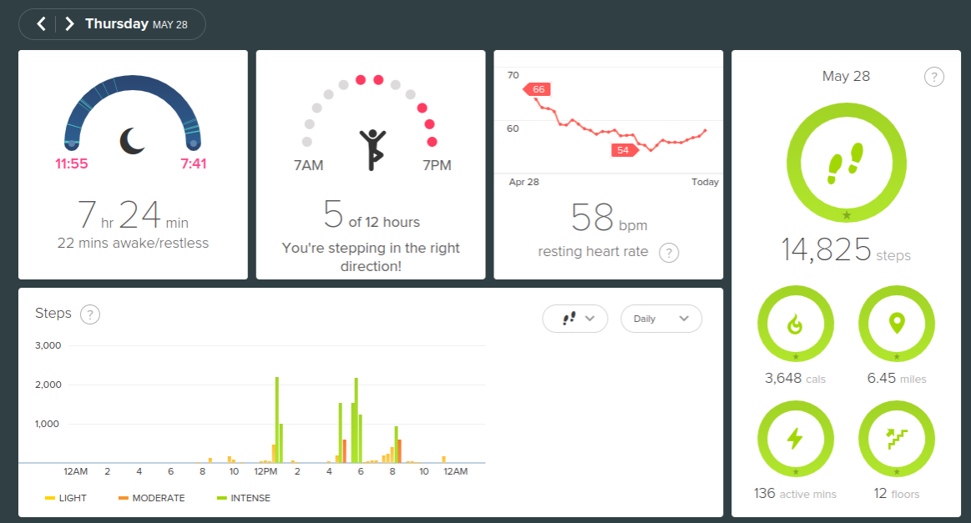The width and height of the screenshot is (971, 523).
Task: Click the 7AM label in hourly activity
Action: (308, 165)
